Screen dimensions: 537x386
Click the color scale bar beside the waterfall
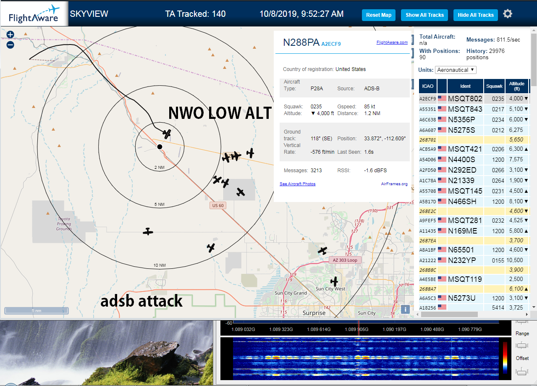click(x=506, y=358)
